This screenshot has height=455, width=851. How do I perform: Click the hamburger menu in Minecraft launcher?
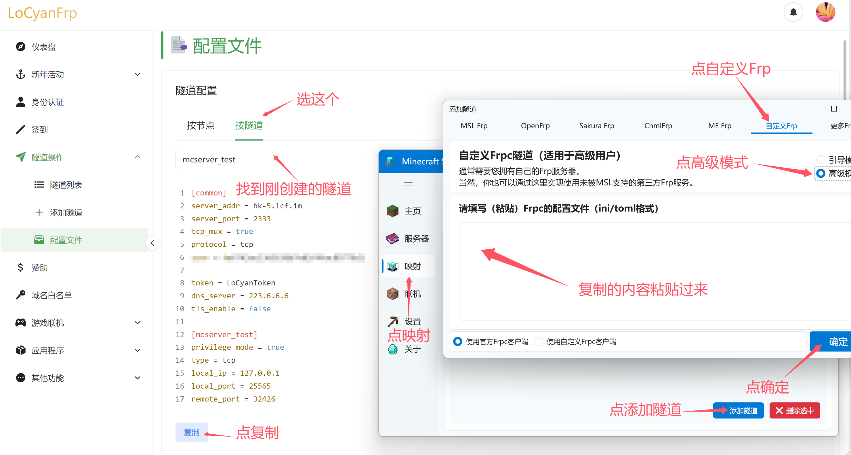coord(408,185)
